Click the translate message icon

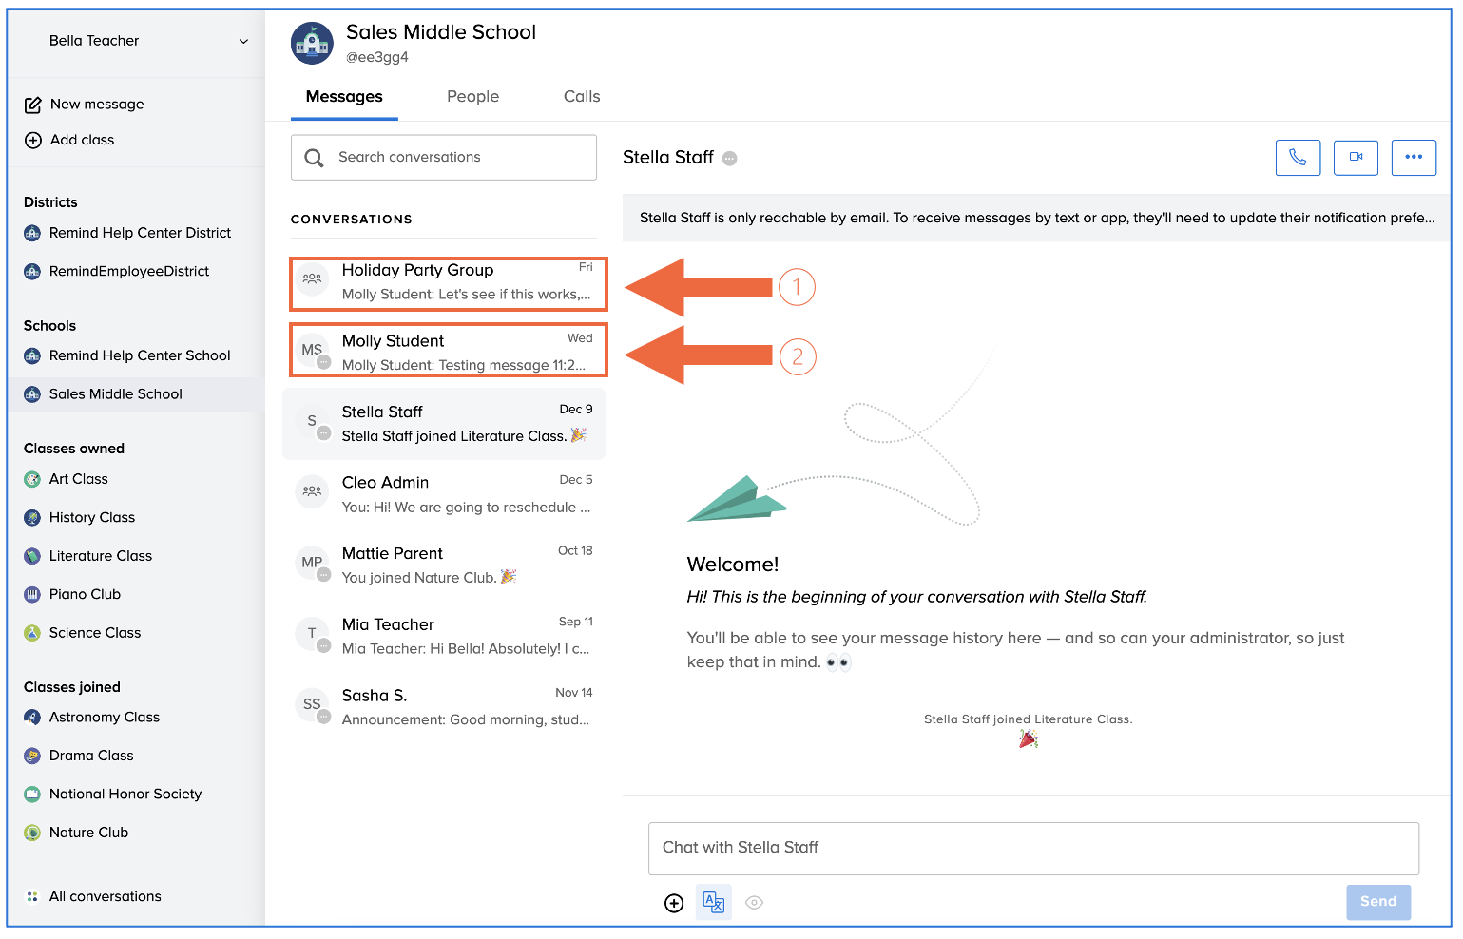coord(713,902)
